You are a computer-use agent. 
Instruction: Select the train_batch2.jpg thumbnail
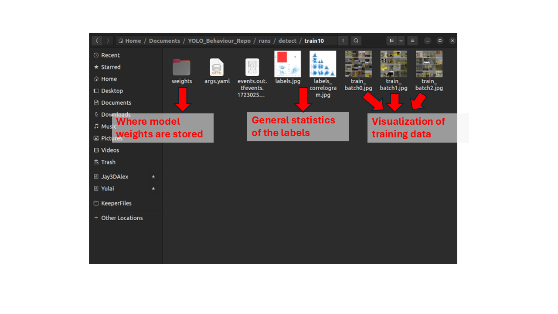pyautogui.click(x=429, y=64)
